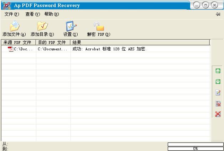Screen dimensions: 224x151
Task: Sort by Source PDF File (来源 PDF 文件) column header
Action: (19, 43)
